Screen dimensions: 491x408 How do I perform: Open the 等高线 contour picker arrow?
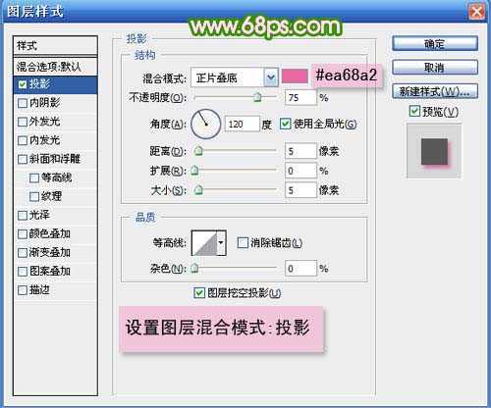[x=221, y=242]
